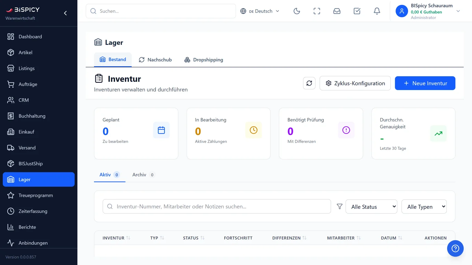The width and height of the screenshot is (472, 265).
Task: Click the BISpicy logo
Action: coord(23,10)
